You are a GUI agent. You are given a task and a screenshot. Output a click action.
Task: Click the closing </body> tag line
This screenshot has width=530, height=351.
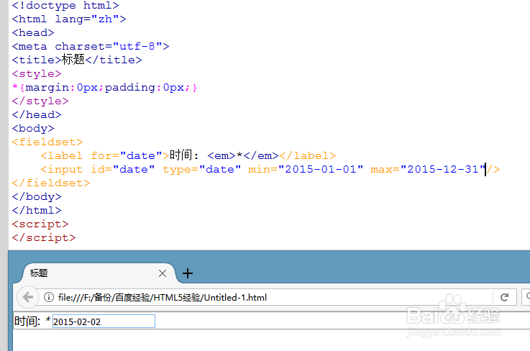pos(37,196)
